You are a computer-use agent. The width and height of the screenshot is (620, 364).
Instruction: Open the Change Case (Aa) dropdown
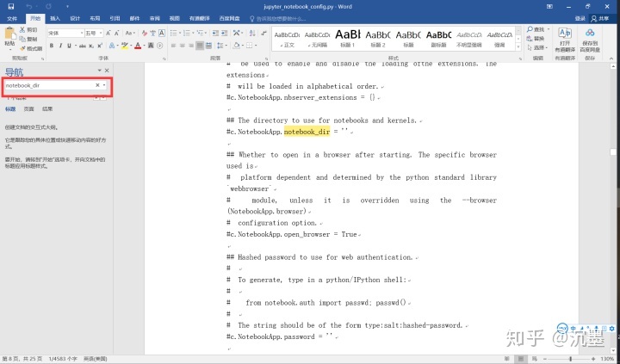[x=130, y=34]
